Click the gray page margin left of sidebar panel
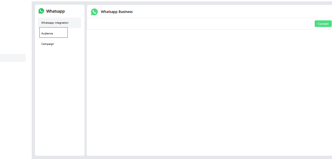 [33, 83]
